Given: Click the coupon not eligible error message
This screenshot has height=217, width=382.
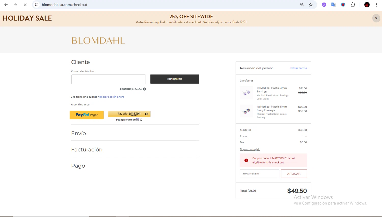Looking at the screenshot, I should (274, 160).
